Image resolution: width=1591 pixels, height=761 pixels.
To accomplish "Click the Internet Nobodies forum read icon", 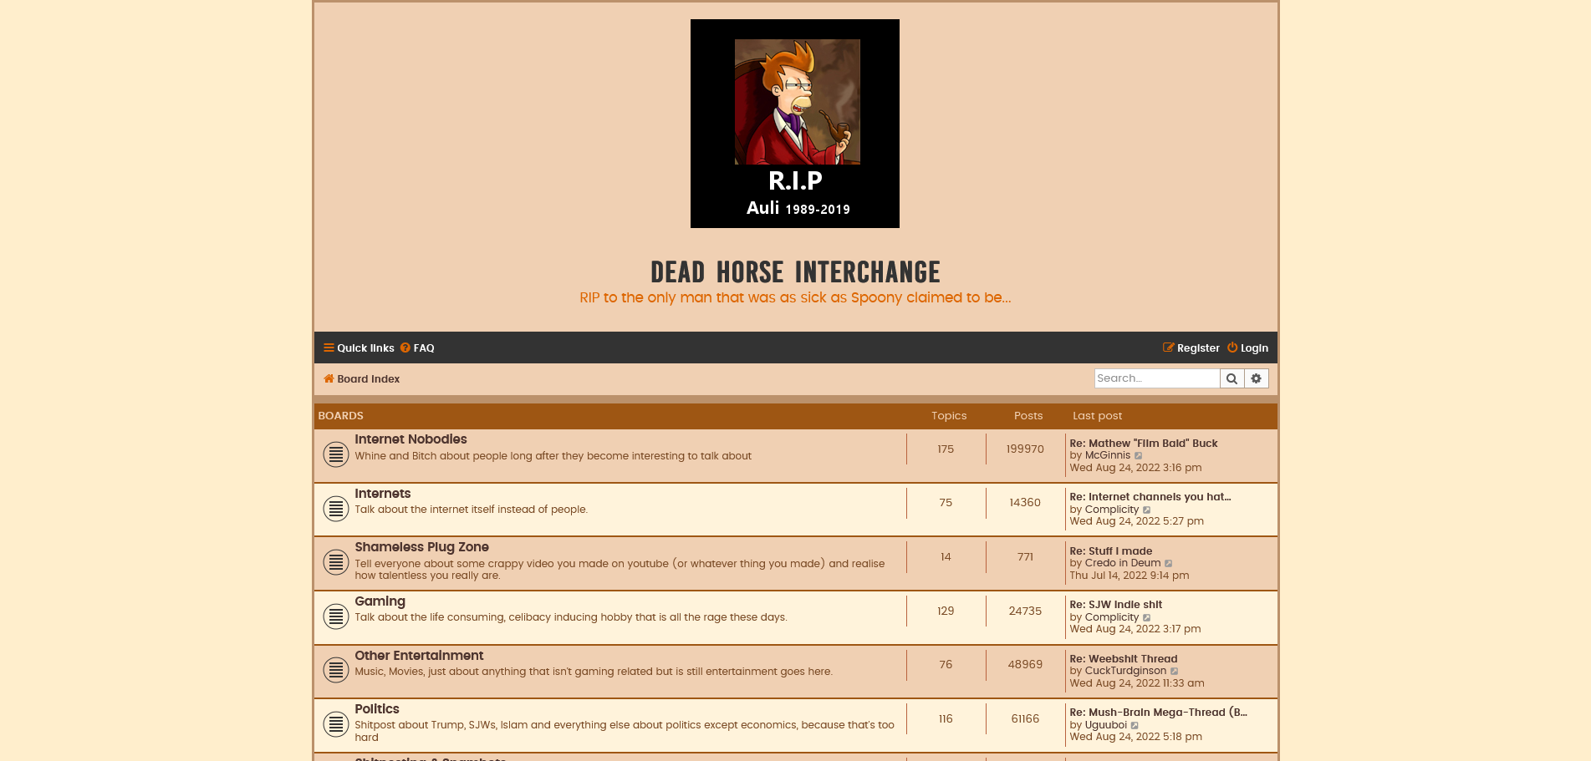I will pos(336,454).
